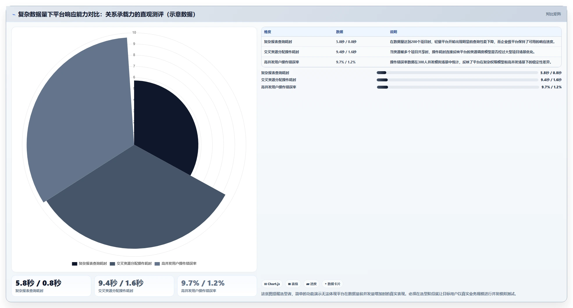Click the 数据卡片 chip
573x308 pixels.
[x=332, y=284]
